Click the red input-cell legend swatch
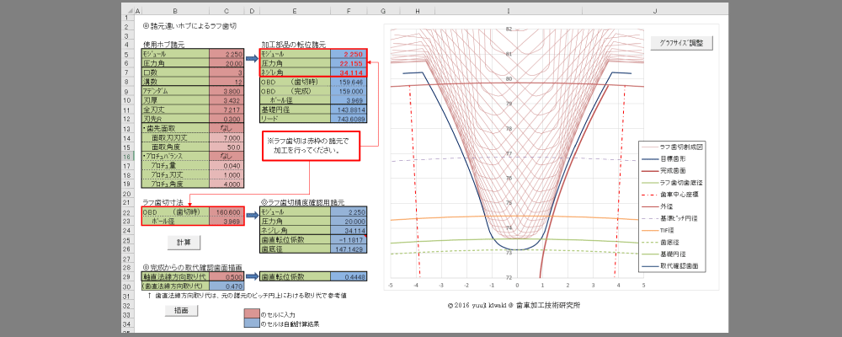This screenshot has height=337, width=842. coord(252,313)
